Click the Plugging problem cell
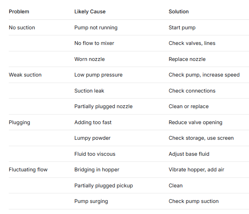Image resolution: width=249 pixels, height=214 pixels. pos(19,122)
